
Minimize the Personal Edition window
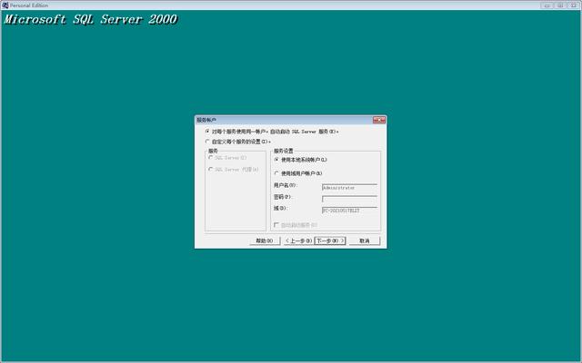(547, 5)
